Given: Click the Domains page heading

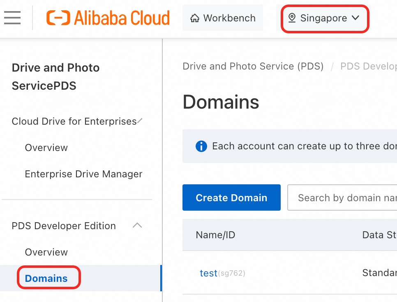Looking at the screenshot, I should tap(221, 102).
